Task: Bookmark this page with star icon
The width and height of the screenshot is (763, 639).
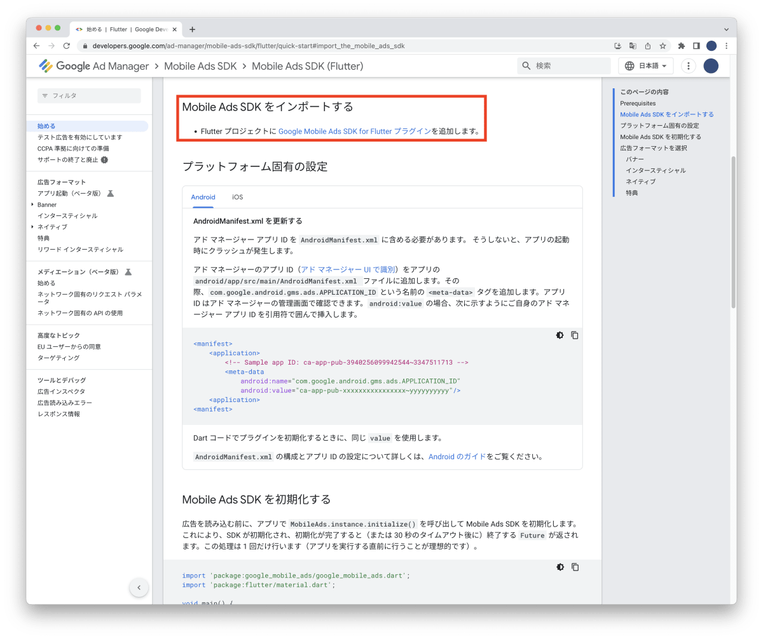Action: point(663,46)
